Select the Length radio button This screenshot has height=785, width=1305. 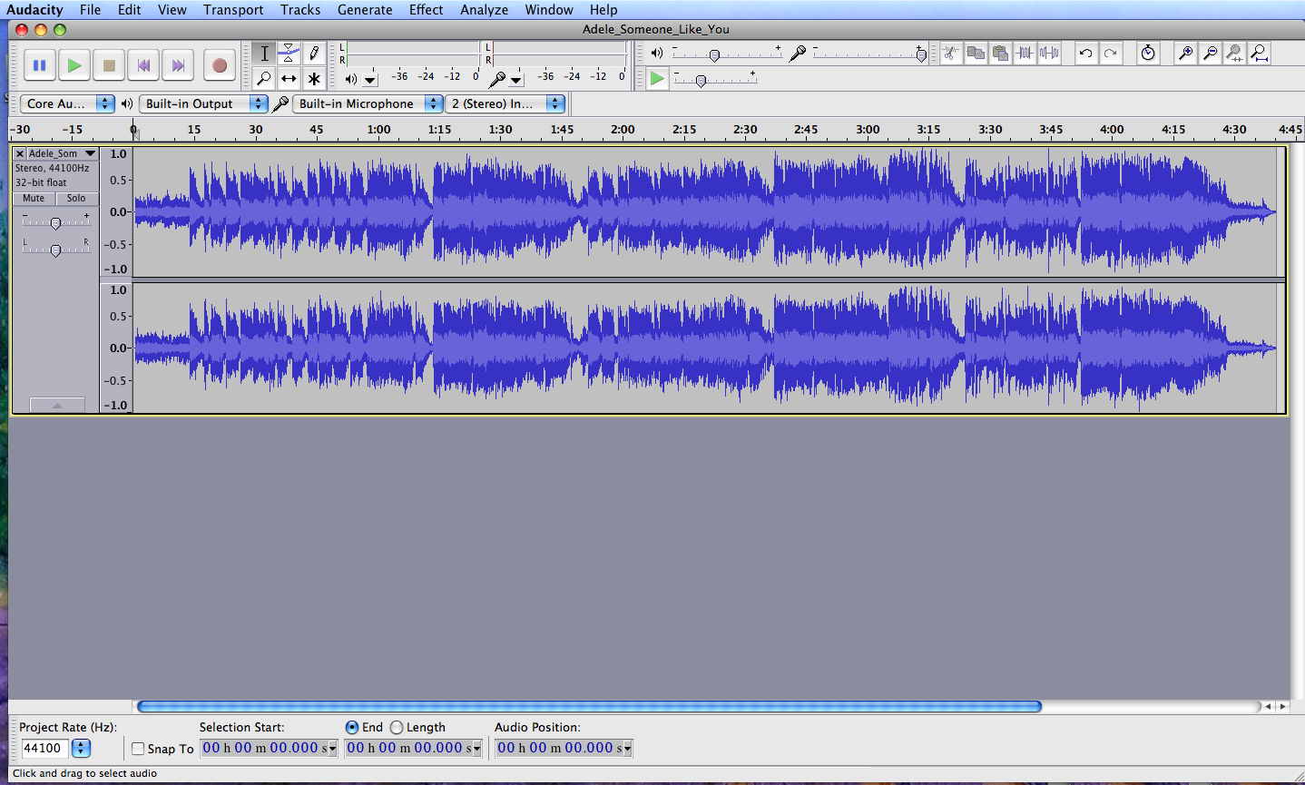tap(397, 727)
